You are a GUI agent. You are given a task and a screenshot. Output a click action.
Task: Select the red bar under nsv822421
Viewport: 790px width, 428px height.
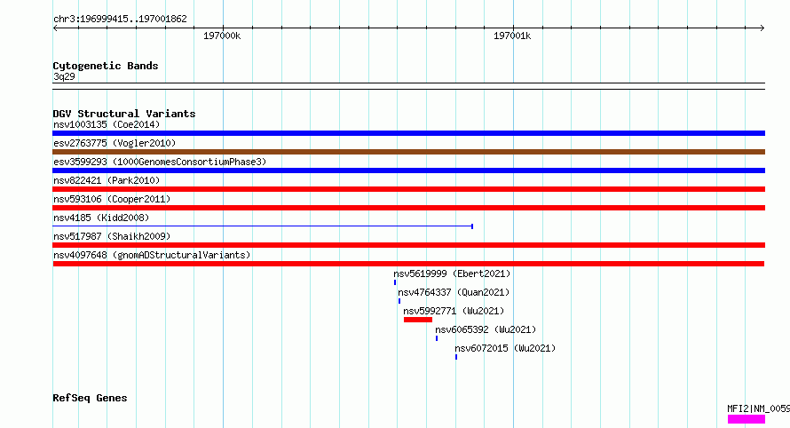tap(408, 189)
